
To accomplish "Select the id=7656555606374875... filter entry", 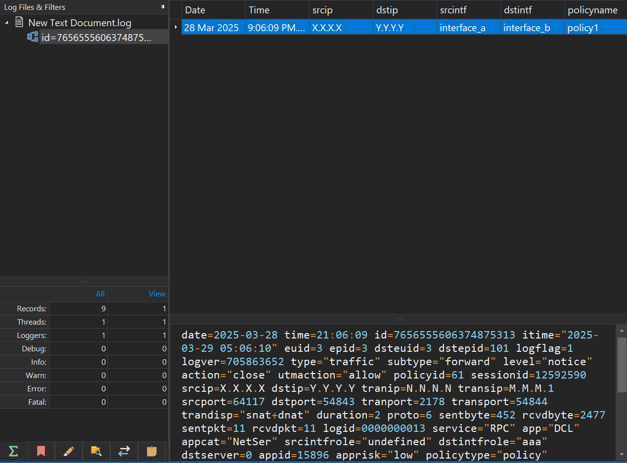I will point(96,37).
